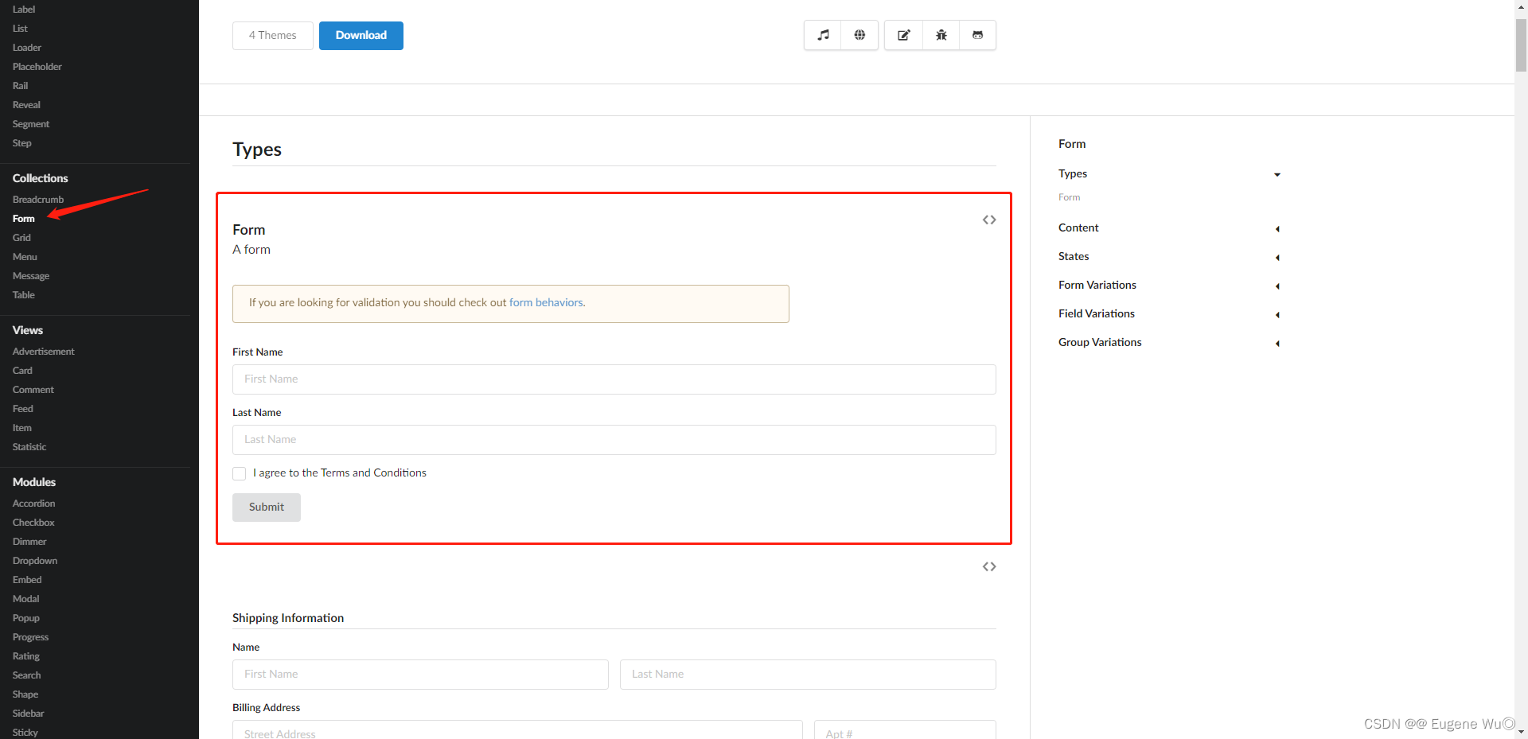The image size is (1528, 739).
Task: Click the Street Address input
Action: point(517,729)
